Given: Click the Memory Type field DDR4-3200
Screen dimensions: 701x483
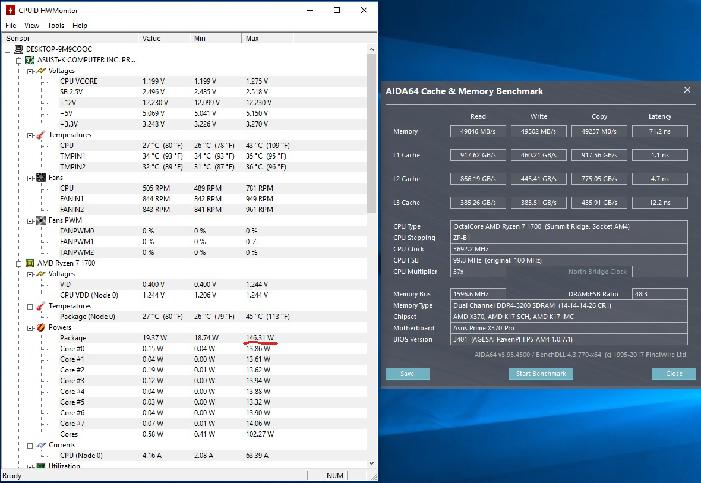Looking at the screenshot, I should pyautogui.click(x=569, y=305).
